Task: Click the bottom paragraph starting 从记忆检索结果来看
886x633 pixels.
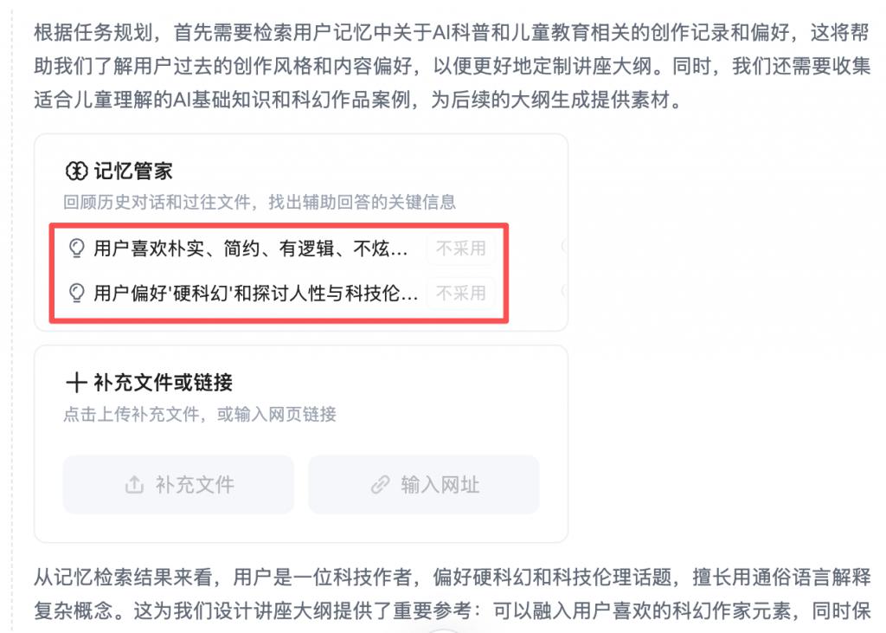Action: (452, 594)
